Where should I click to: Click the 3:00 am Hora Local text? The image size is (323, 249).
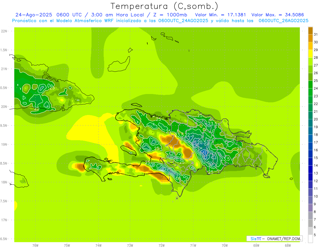tap(118, 15)
